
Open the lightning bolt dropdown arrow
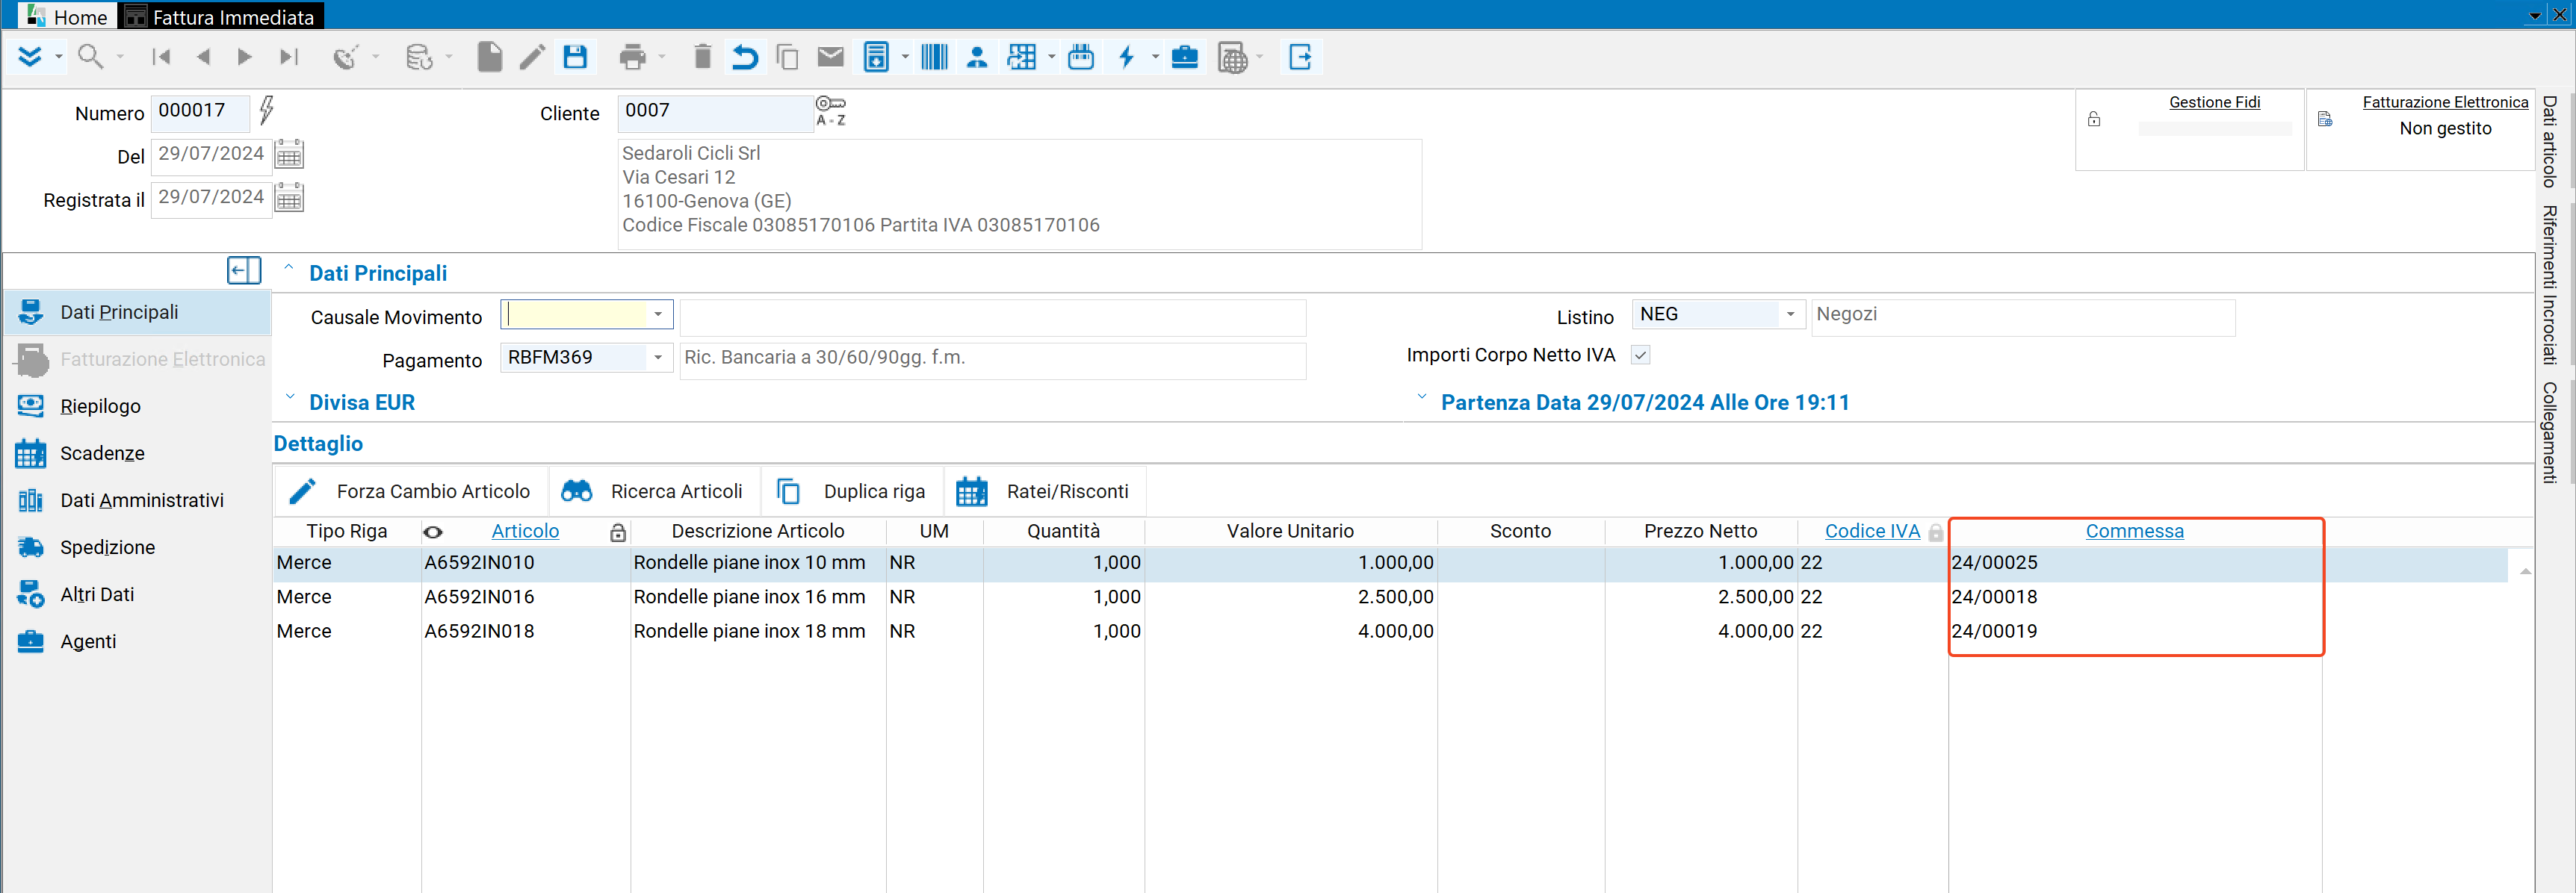pos(1155,57)
